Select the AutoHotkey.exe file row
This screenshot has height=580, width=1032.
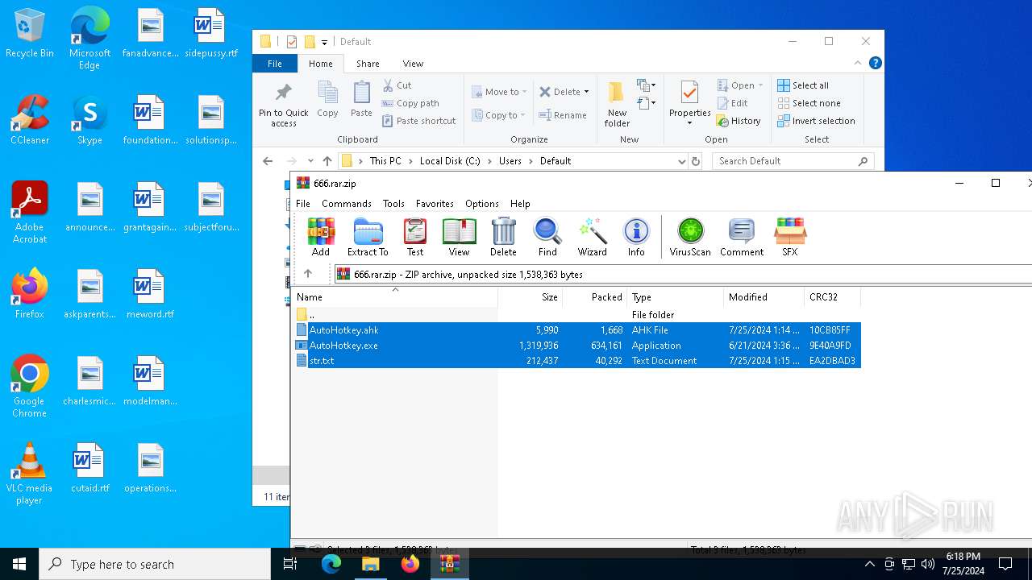[576, 346]
